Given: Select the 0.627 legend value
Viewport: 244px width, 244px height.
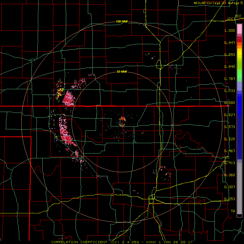Looking at the screenshot, I should (x=230, y=115).
